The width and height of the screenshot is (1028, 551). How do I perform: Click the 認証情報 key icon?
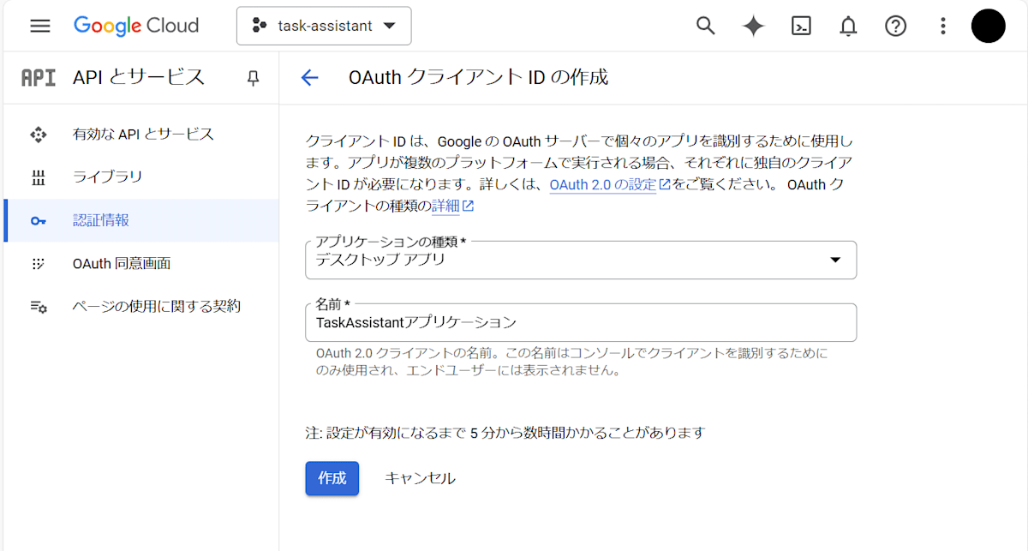[38, 221]
